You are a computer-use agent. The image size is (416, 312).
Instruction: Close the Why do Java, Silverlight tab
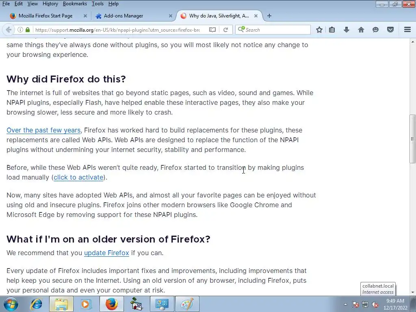[x=256, y=16]
